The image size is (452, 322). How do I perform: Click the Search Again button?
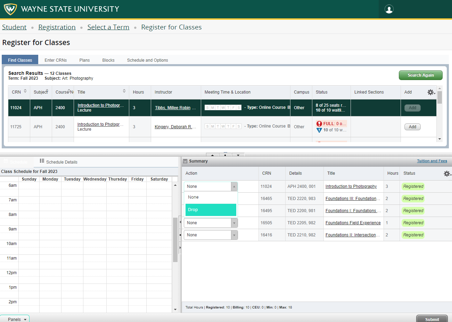(x=421, y=75)
